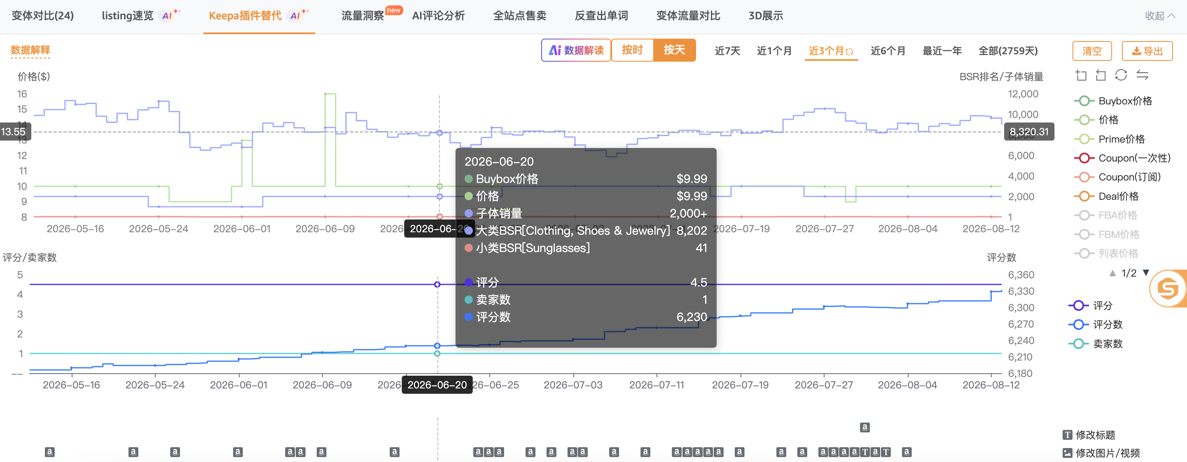Select the 近7天 time range
Viewport: 1187px width, 462px height.
pos(728,51)
